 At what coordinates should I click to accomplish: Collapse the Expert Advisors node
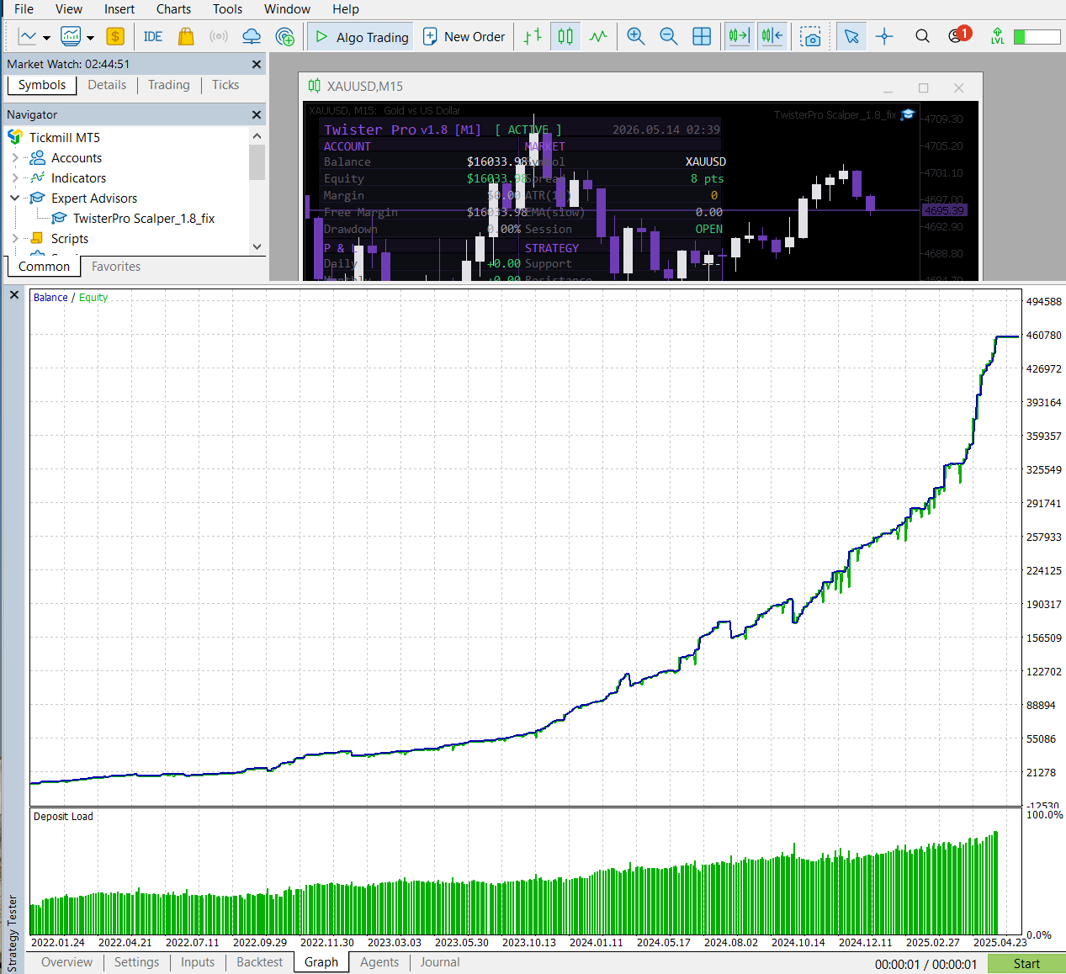[14, 198]
